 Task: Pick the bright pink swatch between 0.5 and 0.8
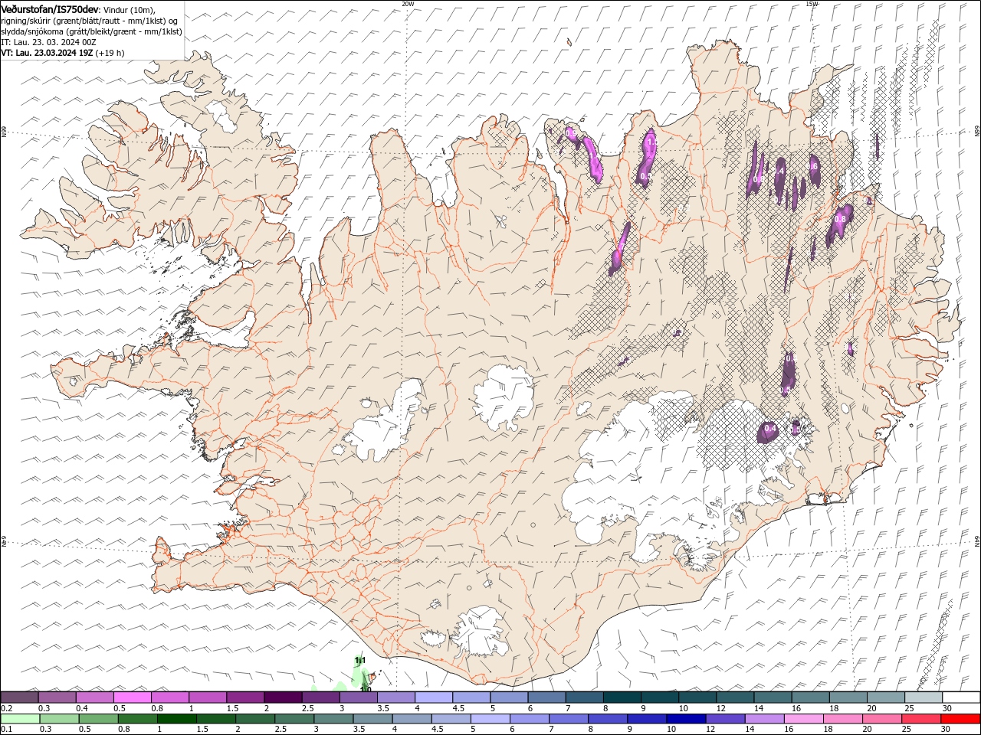click(132, 697)
